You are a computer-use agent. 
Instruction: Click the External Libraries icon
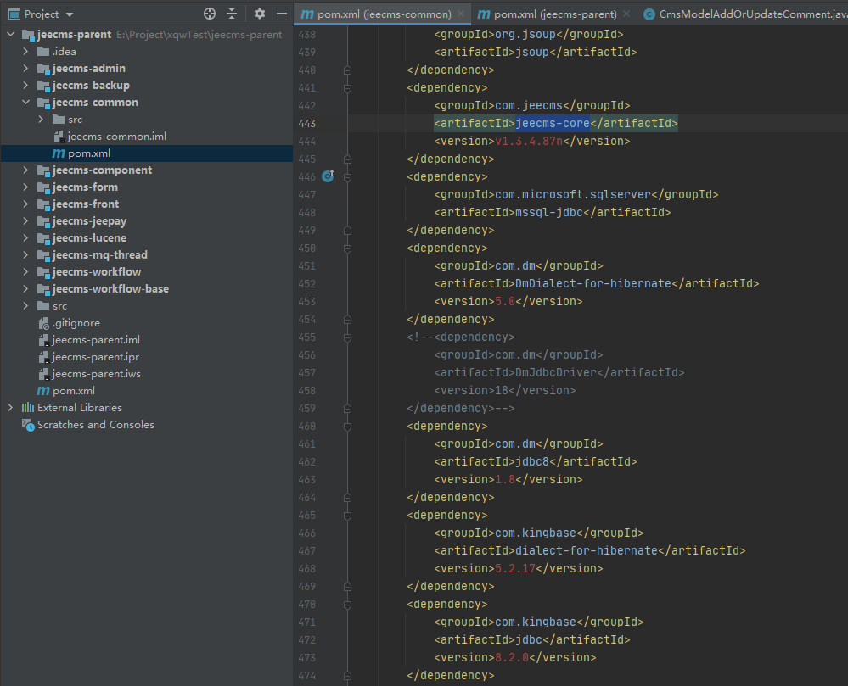(27, 408)
